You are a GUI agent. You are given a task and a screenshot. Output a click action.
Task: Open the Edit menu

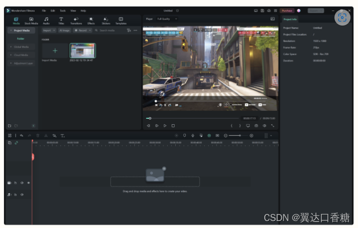click(53, 11)
